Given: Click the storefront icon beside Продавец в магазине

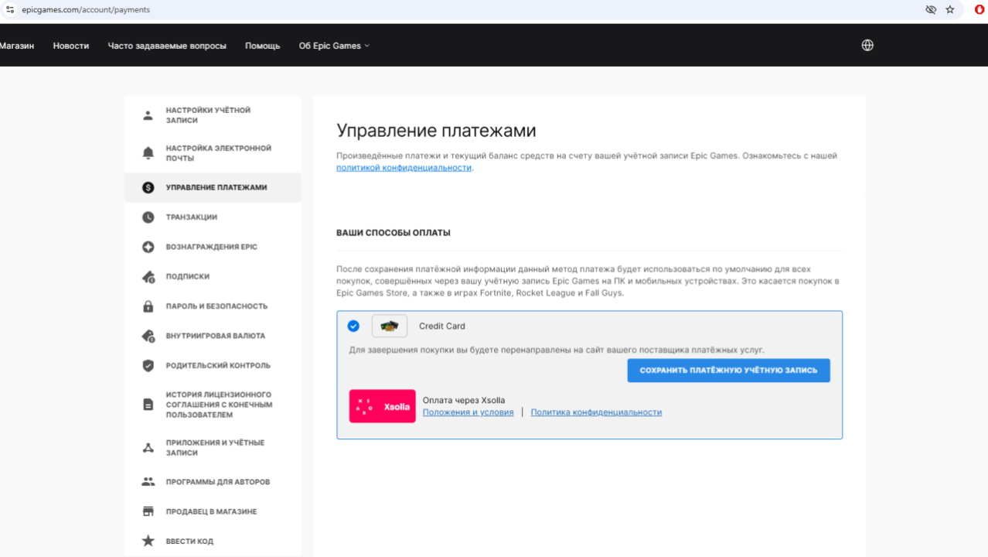Looking at the screenshot, I should pos(148,511).
